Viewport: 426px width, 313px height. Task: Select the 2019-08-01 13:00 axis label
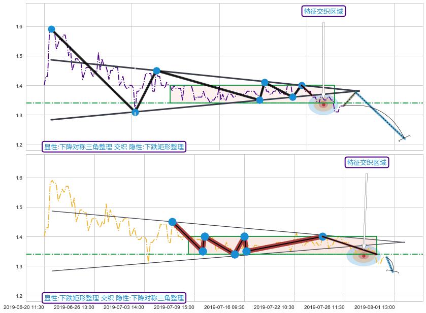coord(374,307)
